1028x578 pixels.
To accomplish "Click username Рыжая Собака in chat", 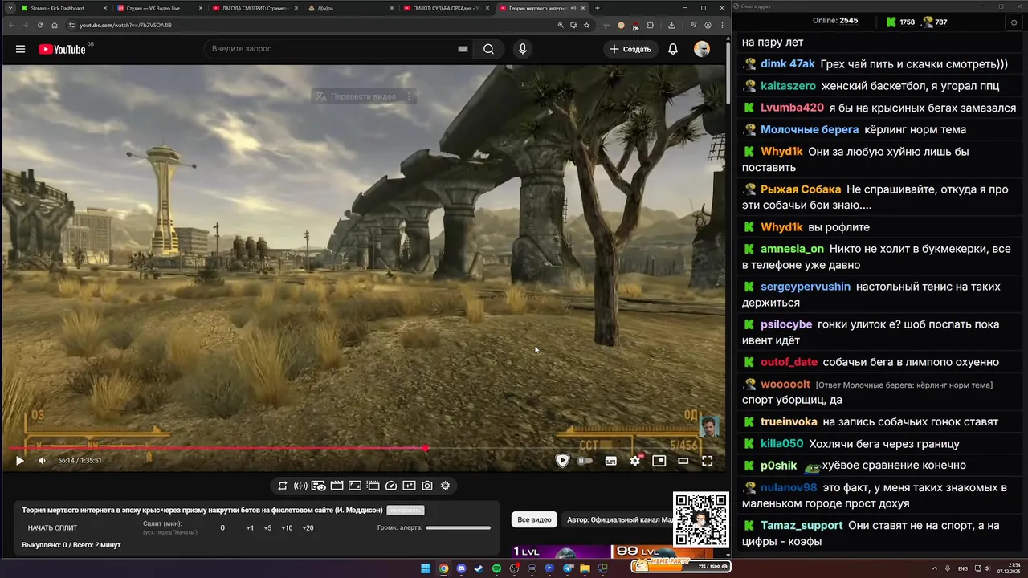I will [801, 189].
